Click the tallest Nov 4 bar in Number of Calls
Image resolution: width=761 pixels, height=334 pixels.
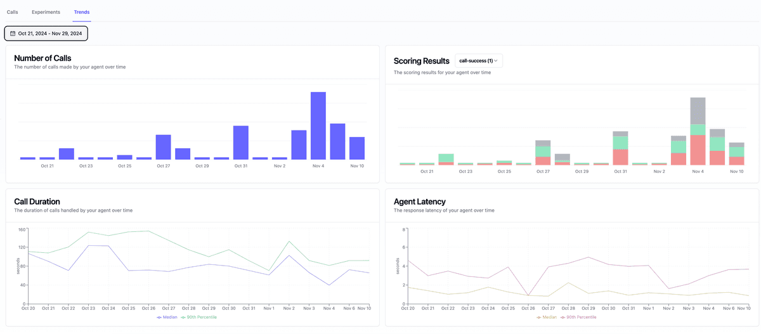pyautogui.click(x=318, y=125)
